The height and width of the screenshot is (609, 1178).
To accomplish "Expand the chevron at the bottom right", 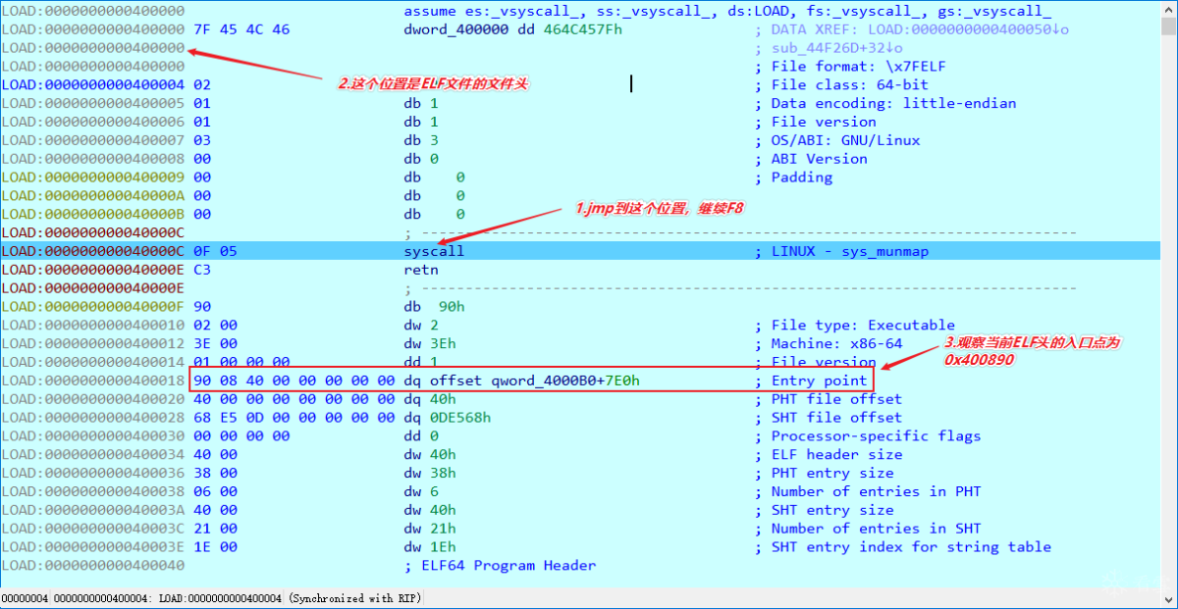I will tap(1168, 600).
